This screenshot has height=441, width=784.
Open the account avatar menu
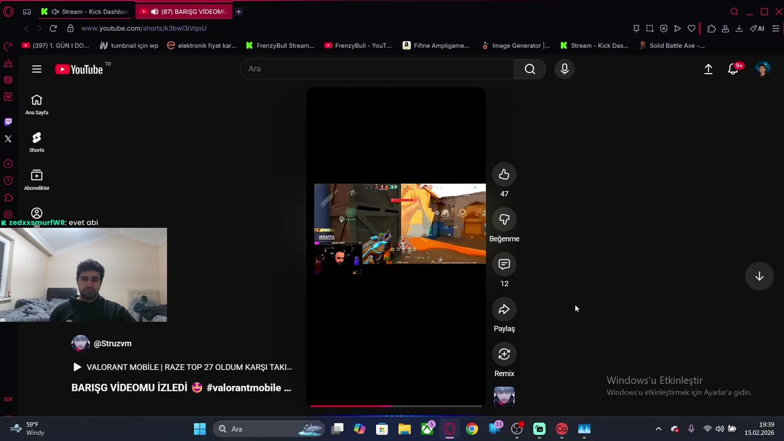point(762,69)
